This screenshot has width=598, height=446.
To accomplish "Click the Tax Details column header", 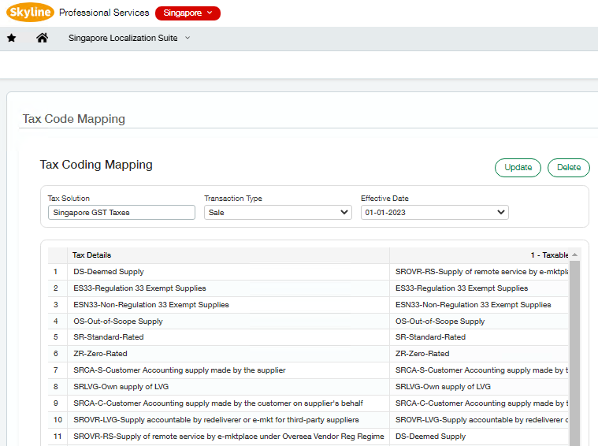I will (92, 255).
